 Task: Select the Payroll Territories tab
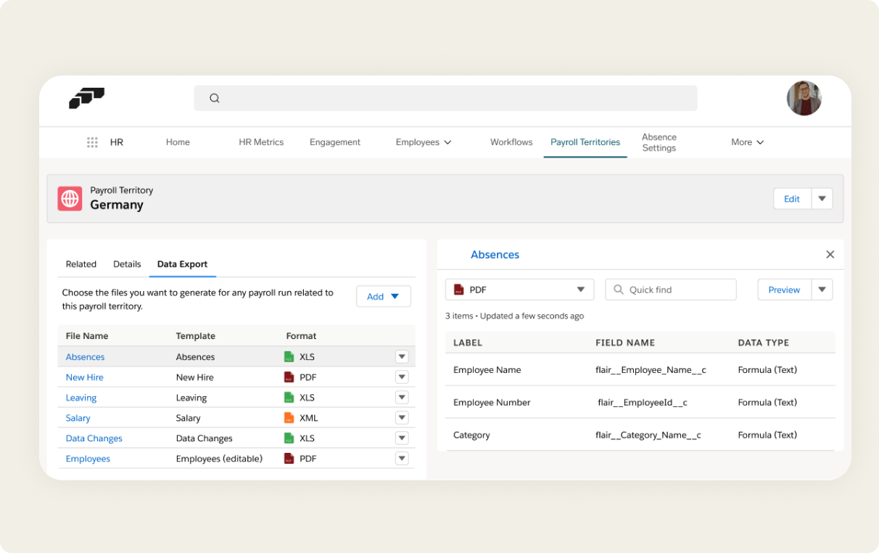click(x=585, y=142)
